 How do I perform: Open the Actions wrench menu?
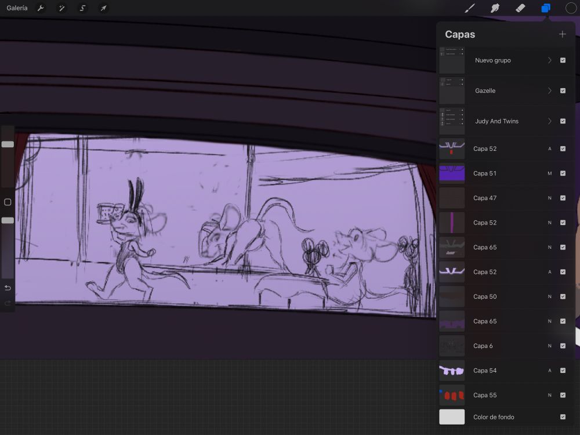[41, 8]
